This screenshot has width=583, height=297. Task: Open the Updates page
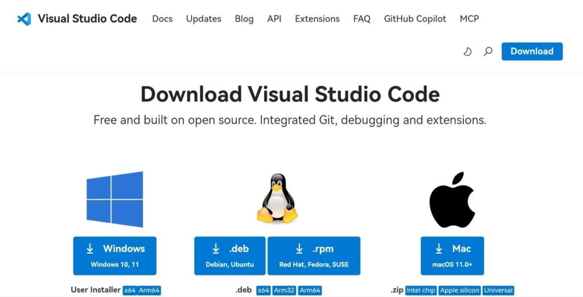click(204, 19)
